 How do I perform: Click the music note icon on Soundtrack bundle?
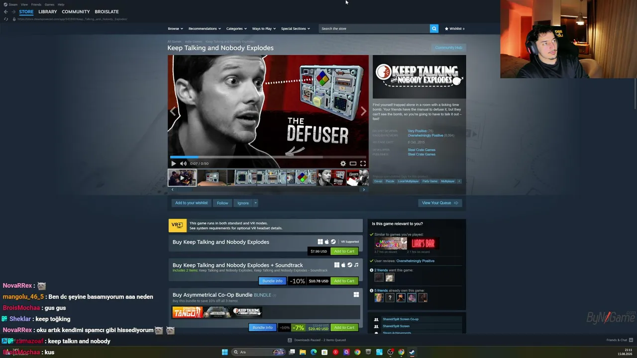356,265
